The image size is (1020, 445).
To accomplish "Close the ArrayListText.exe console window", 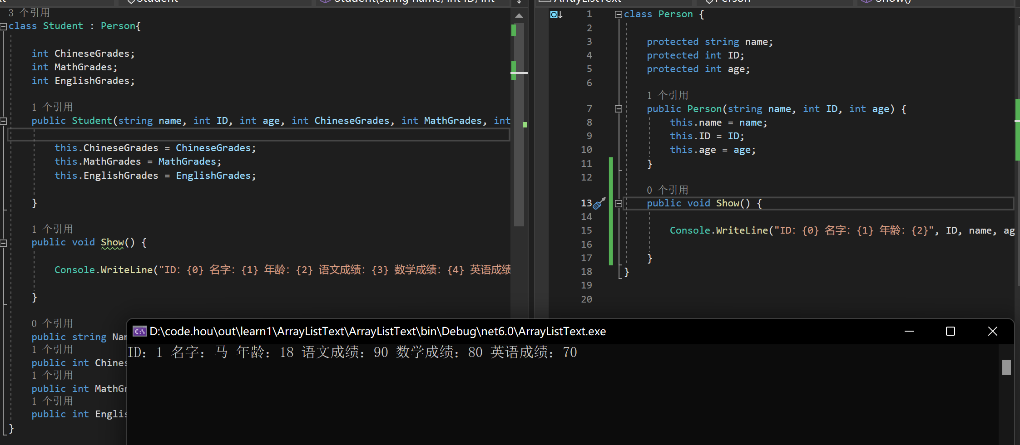I will pyautogui.click(x=993, y=332).
